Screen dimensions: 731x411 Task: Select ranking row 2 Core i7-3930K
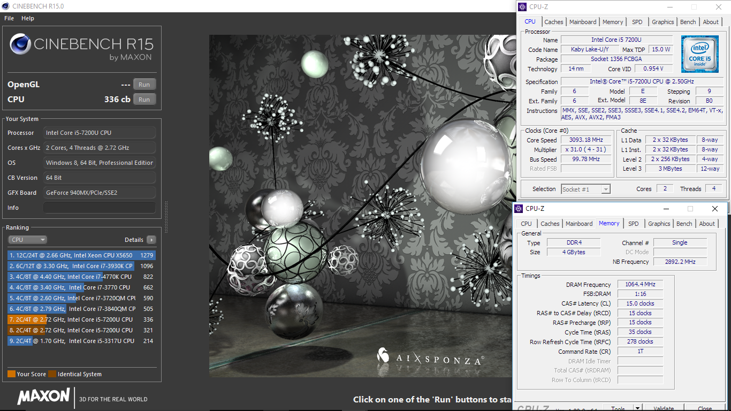click(x=81, y=266)
